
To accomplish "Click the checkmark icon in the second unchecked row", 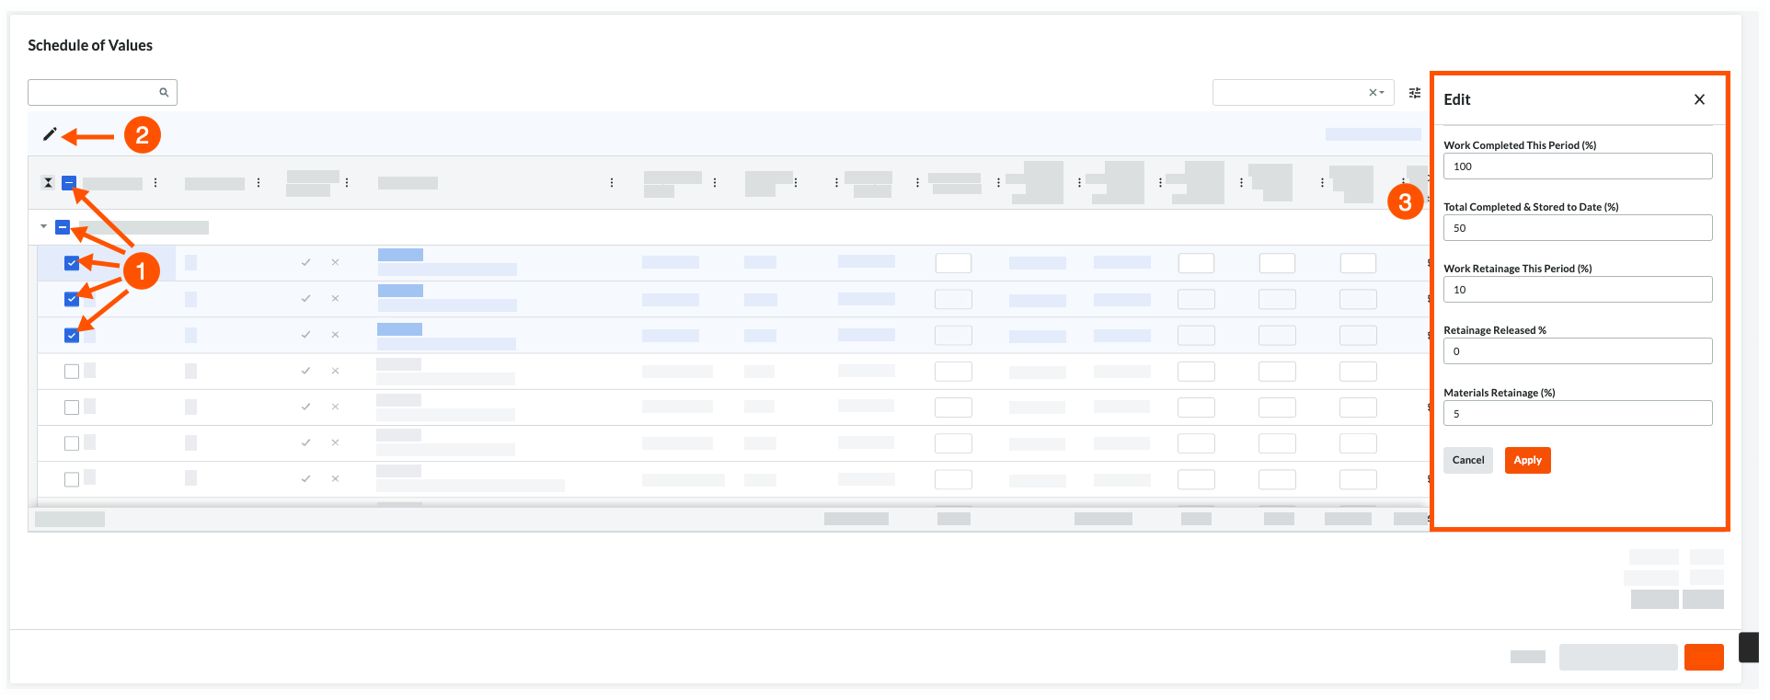I will point(305,407).
